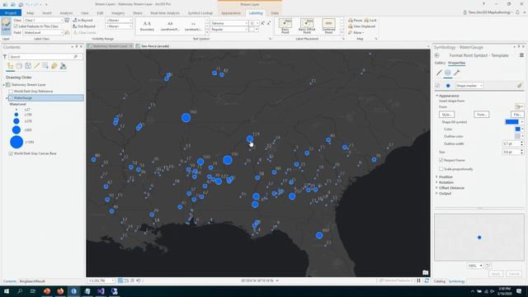Screen dimensions: 528x297
Task: Click the Style... button
Action: click(447, 115)
